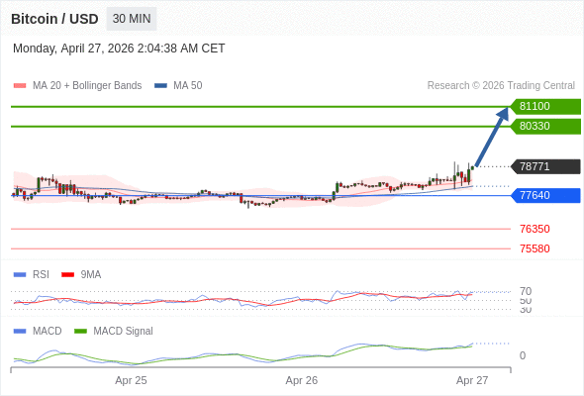Click the blue MACD legend swatch
This screenshot has width=584, height=396.
(20, 332)
